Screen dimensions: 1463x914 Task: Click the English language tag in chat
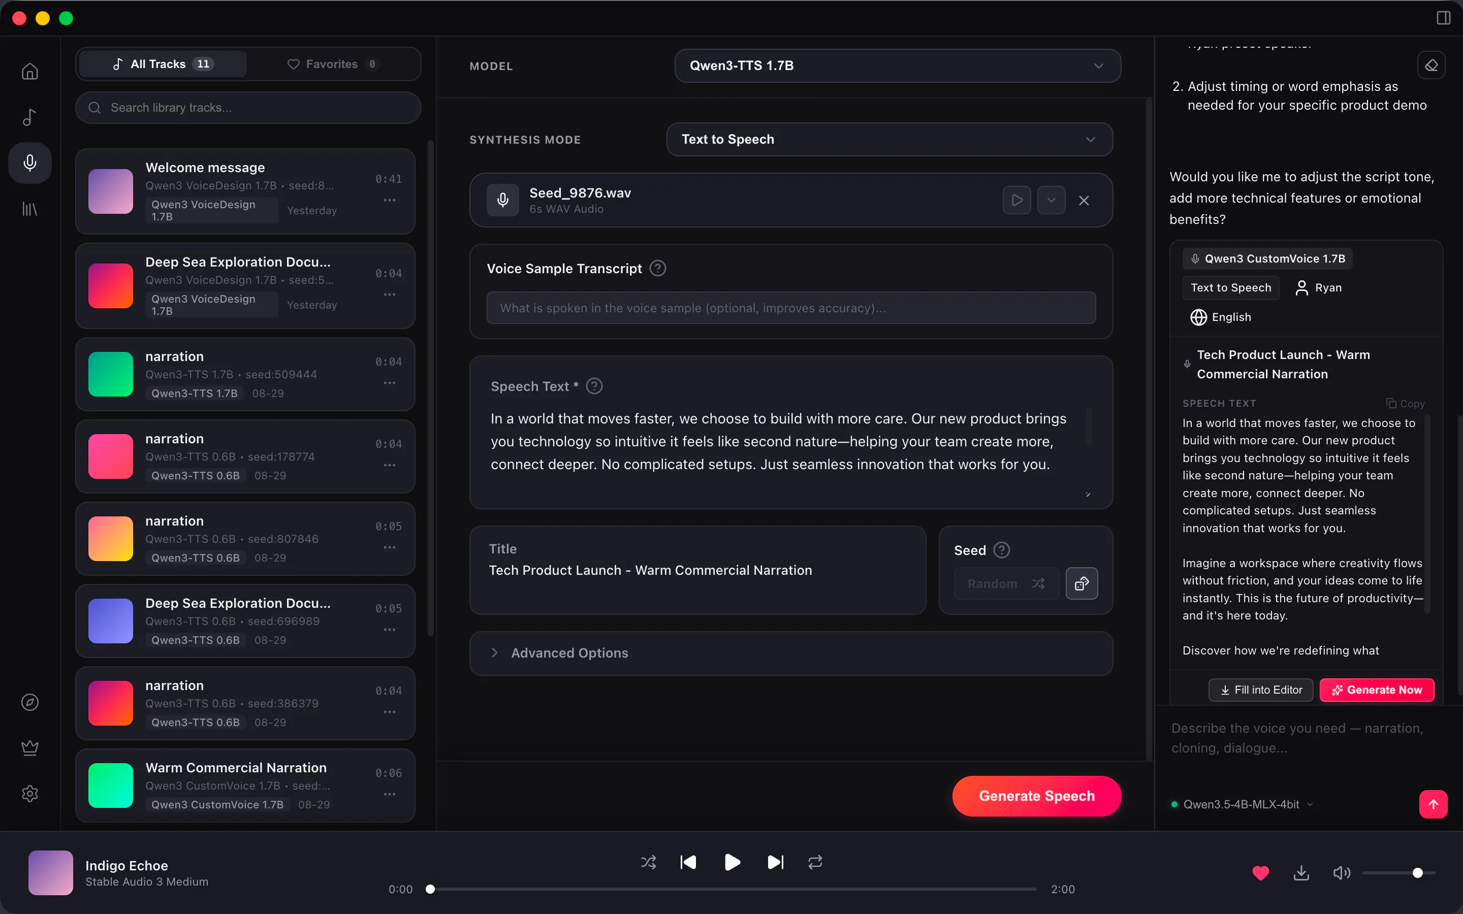pyautogui.click(x=1221, y=317)
